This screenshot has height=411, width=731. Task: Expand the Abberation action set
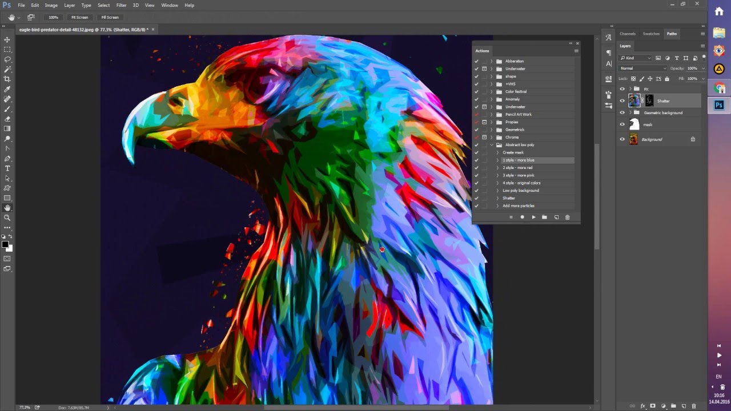(x=492, y=61)
